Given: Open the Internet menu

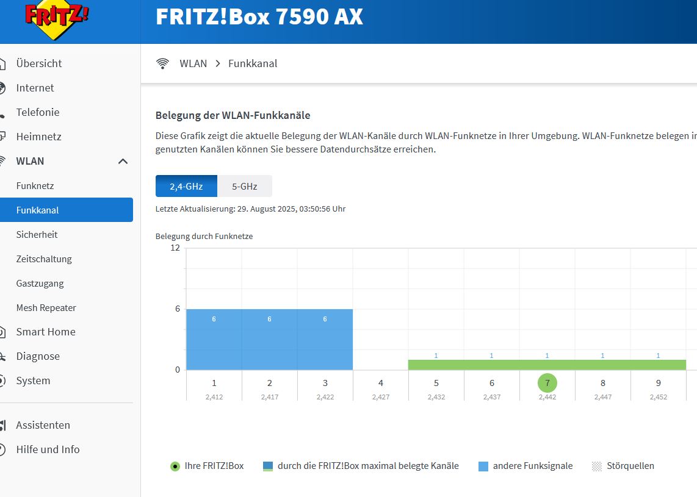Looking at the screenshot, I should [x=35, y=88].
